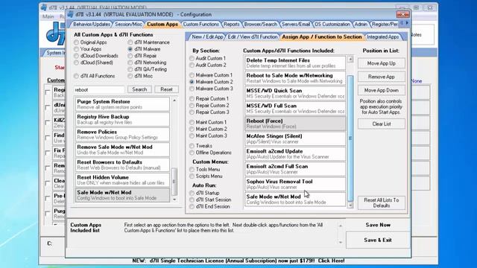Image resolution: width=477 pixels, height=268 pixels.
Task: Open the Browser/Search tab
Action: pyautogui.click(x=260, y=24)
